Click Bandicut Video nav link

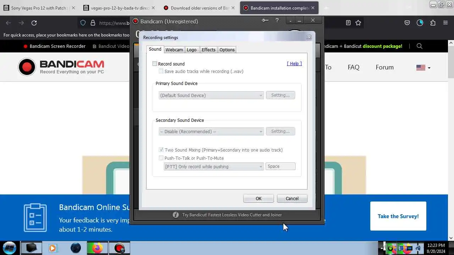click(x=111, y=46)
